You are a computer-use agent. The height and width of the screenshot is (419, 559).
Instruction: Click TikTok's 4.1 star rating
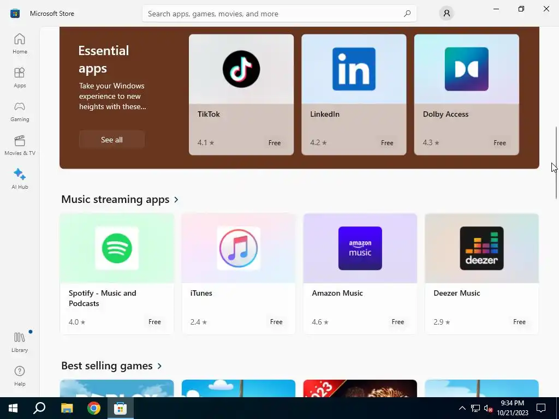point(206,142)
